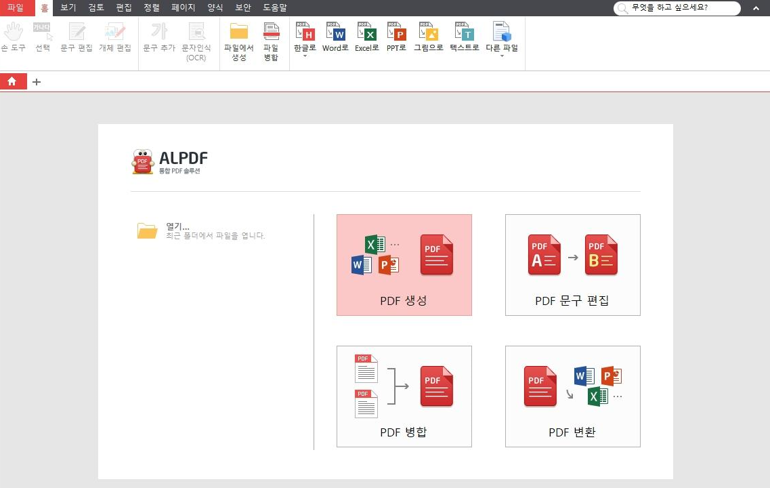Switch to the 도움말 ribbon tab
Image resolution: width=770 pixels, height=488 pixels.
[x=275, y=8]
